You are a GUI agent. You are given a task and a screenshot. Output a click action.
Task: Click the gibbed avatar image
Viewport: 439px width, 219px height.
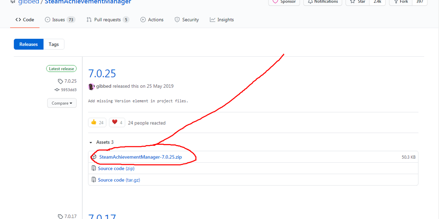point(91,86)
